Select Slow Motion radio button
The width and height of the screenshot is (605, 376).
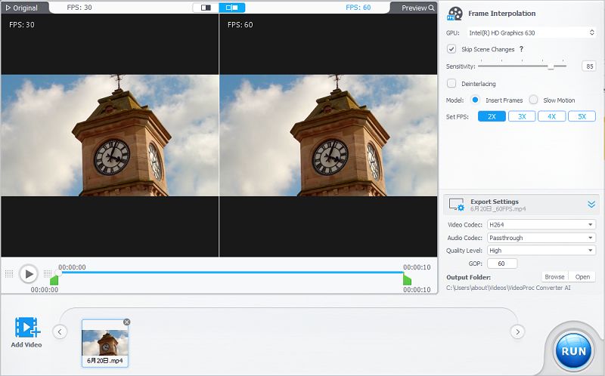point(534,100)
